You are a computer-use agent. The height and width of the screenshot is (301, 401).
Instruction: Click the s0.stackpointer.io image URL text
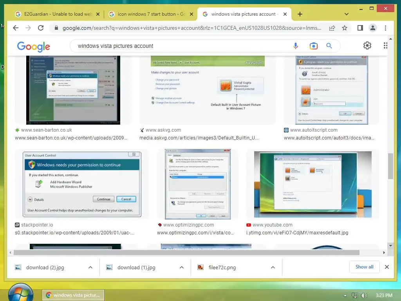coord(74,233)
